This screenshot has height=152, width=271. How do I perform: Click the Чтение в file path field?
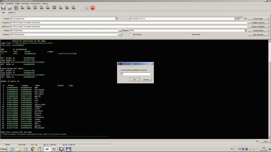[129, 22]
